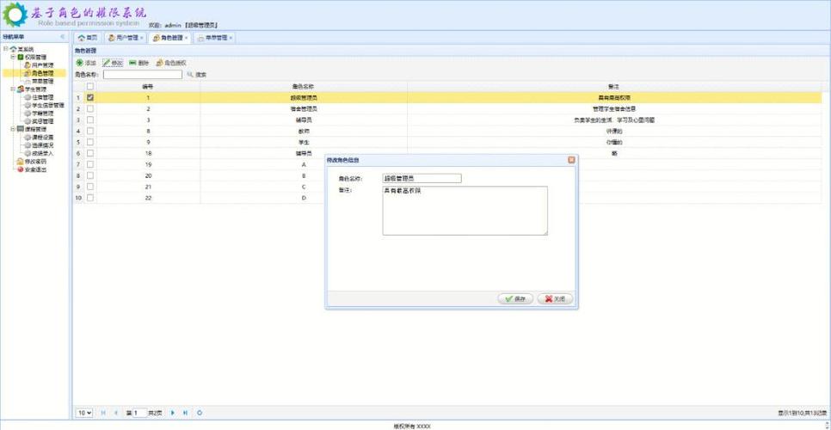Viewport: 831px width, 430px height.
Task: Collapse the 权限管理 tree node
Action: (13, 58)
